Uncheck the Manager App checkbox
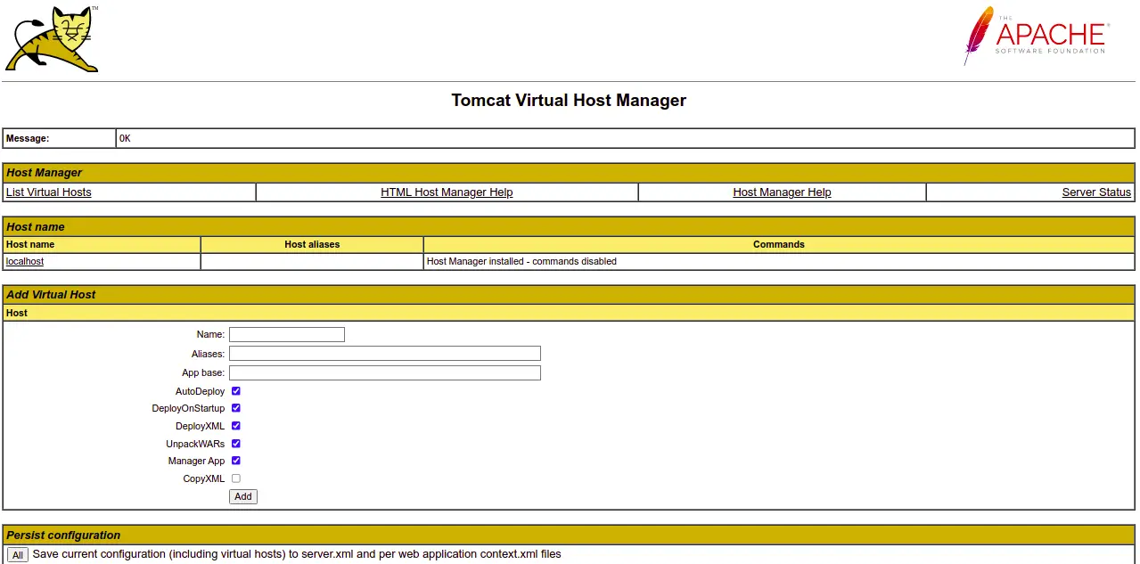Image resolution: width=1140 pixels, height=564 pixels. 236,461
